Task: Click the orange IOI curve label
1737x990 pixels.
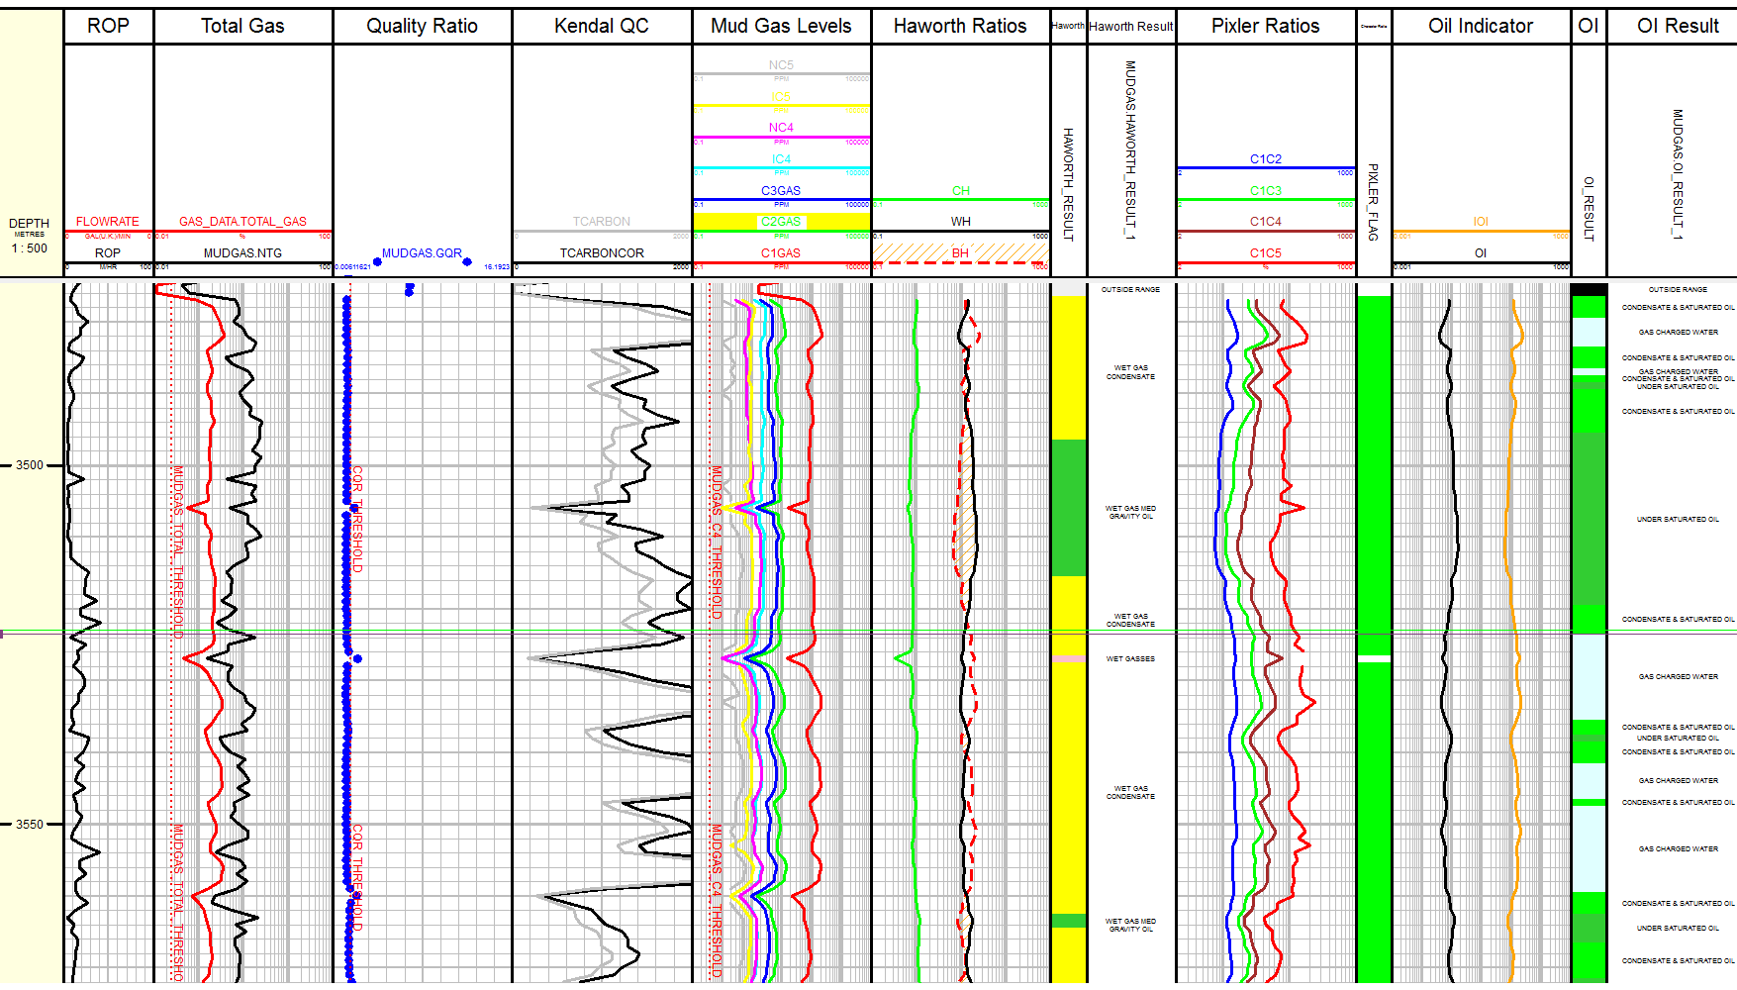Action: 1480,222
